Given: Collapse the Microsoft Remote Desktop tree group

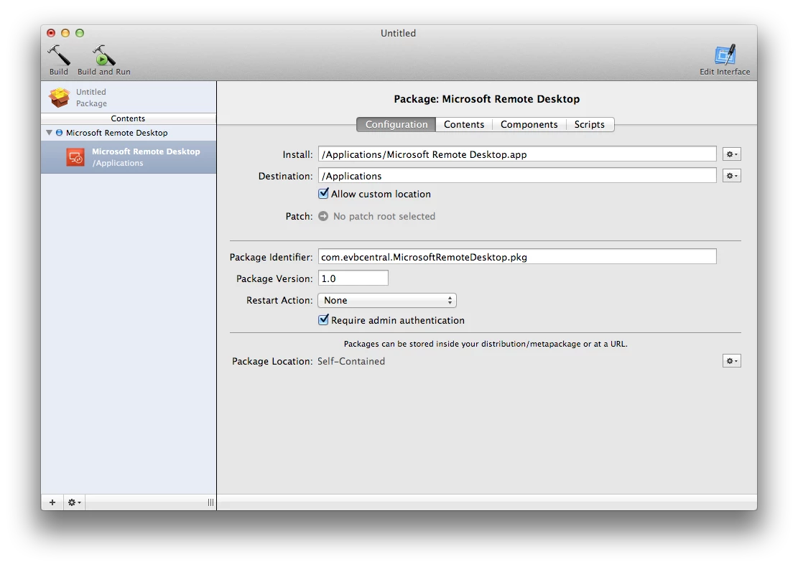Looking at the screenshot, I should click(x=49, y=133).
